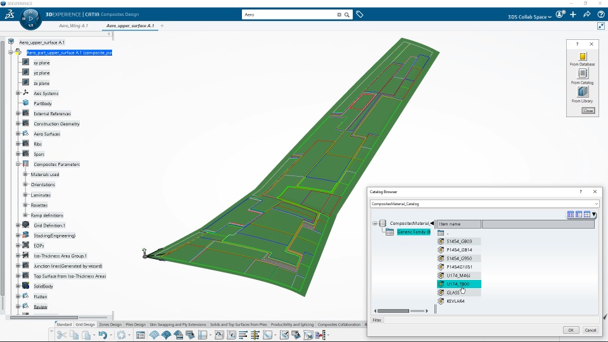Image resolution: width=608 pixels, height=342 pixels.
Task: Open the Grid Design toolbar tab
Action: pos(85,324)
